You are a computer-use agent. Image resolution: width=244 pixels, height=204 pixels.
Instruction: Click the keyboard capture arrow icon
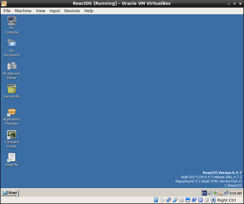[213, 200]
